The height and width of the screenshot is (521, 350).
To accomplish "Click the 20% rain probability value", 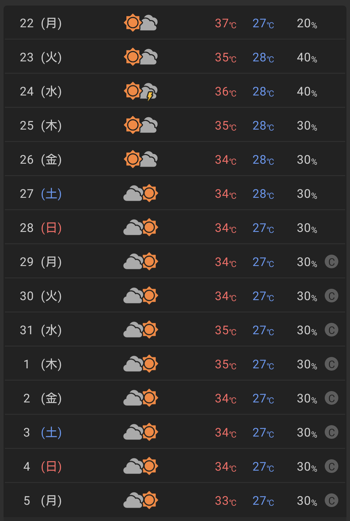I will click(x=307, y=24).
